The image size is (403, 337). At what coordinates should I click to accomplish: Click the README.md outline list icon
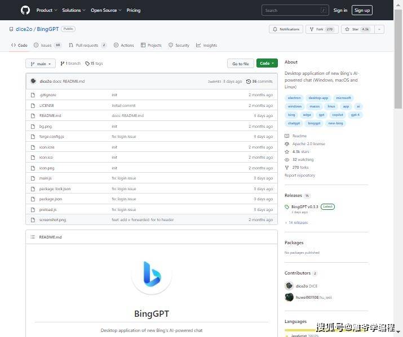click(33, 237)
